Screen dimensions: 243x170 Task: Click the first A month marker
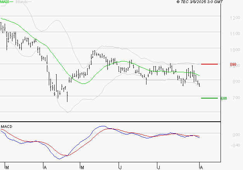point(45,167)
